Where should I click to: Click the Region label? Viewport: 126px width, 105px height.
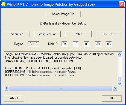pos(19,44)
